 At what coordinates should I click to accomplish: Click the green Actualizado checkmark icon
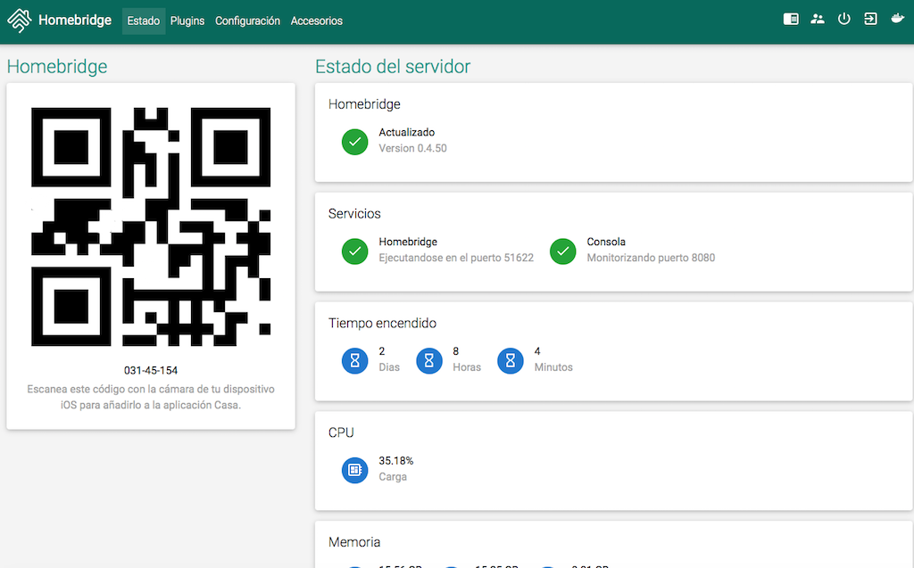355,142
